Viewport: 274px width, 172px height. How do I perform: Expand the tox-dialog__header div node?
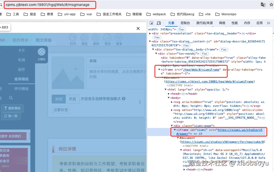150,33
